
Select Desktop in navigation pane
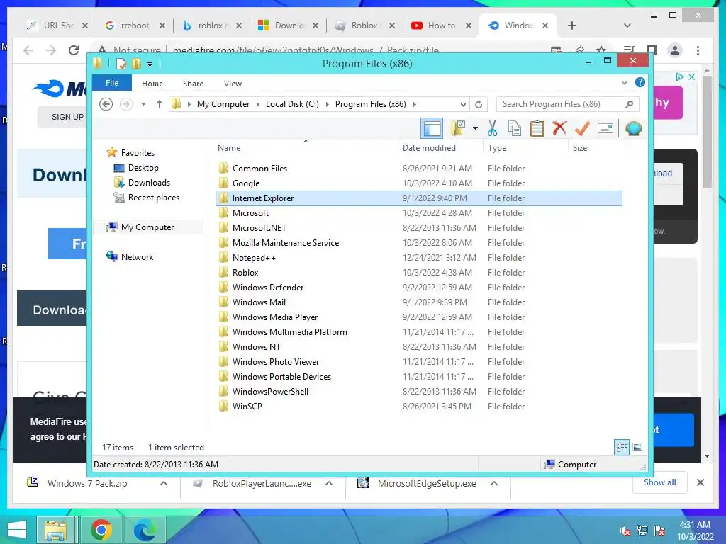(x=143, y=167)
